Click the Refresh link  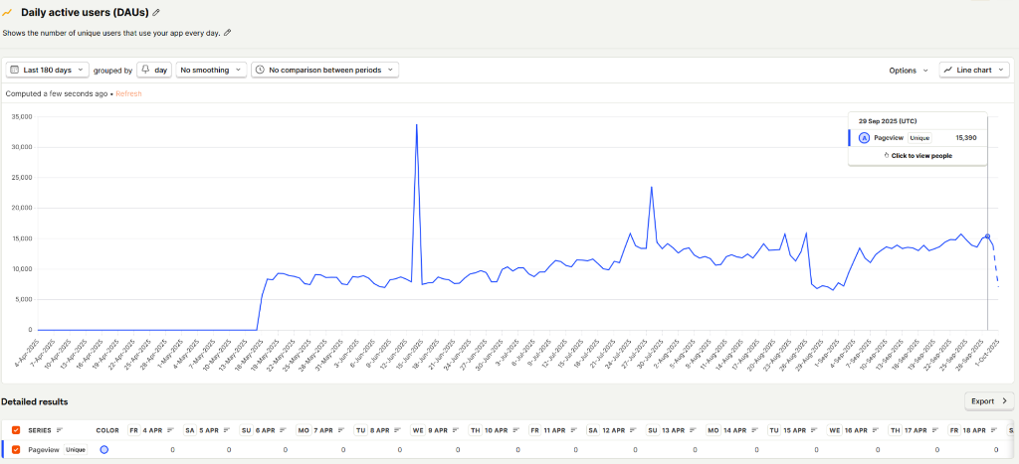(128, 93)
